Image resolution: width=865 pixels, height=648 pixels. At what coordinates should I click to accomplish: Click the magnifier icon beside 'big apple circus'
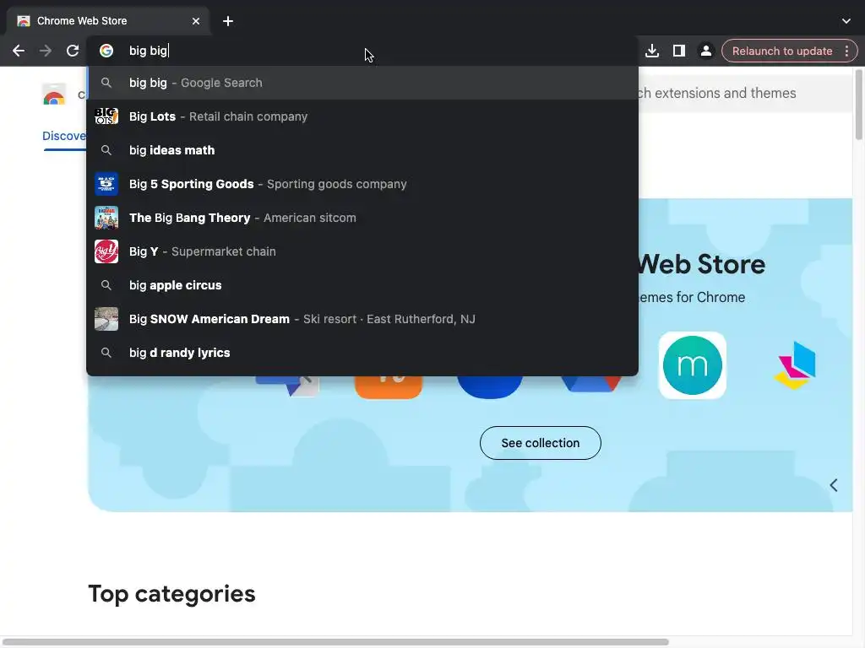(106, 285)
